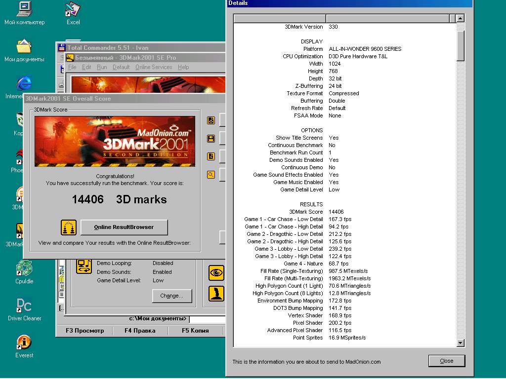Click the Close button in Details dialog
This screenshot has width=506, height=379.
tap(447, 361)
